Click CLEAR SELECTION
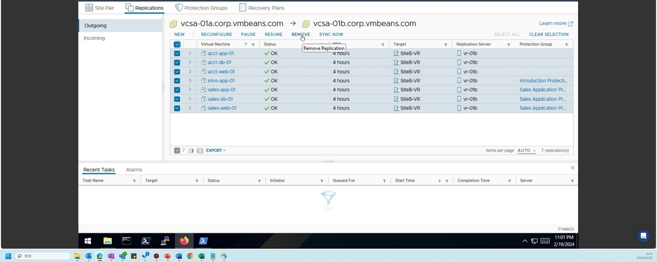The height and width of the screenshot is (262, 657). (549, 34)
